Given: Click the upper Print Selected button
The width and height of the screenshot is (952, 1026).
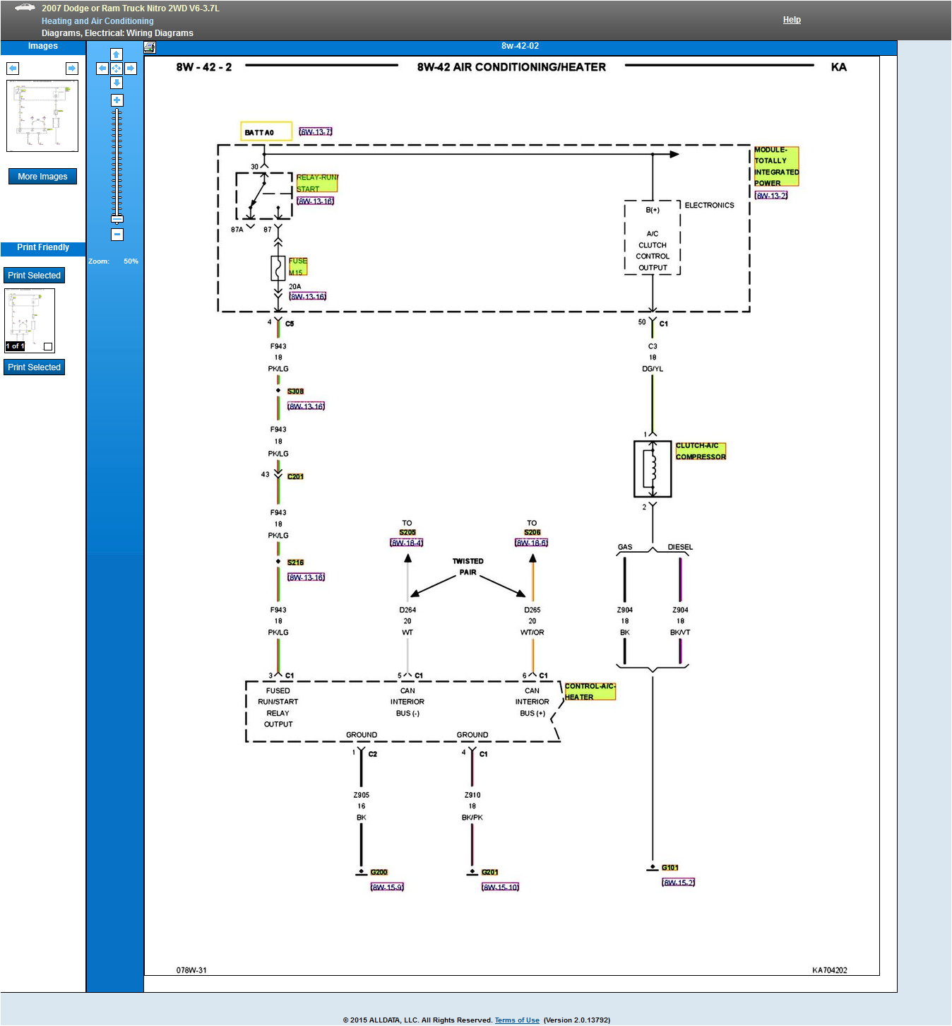Looking at the screenshot, I should click(x=34, y=276).
